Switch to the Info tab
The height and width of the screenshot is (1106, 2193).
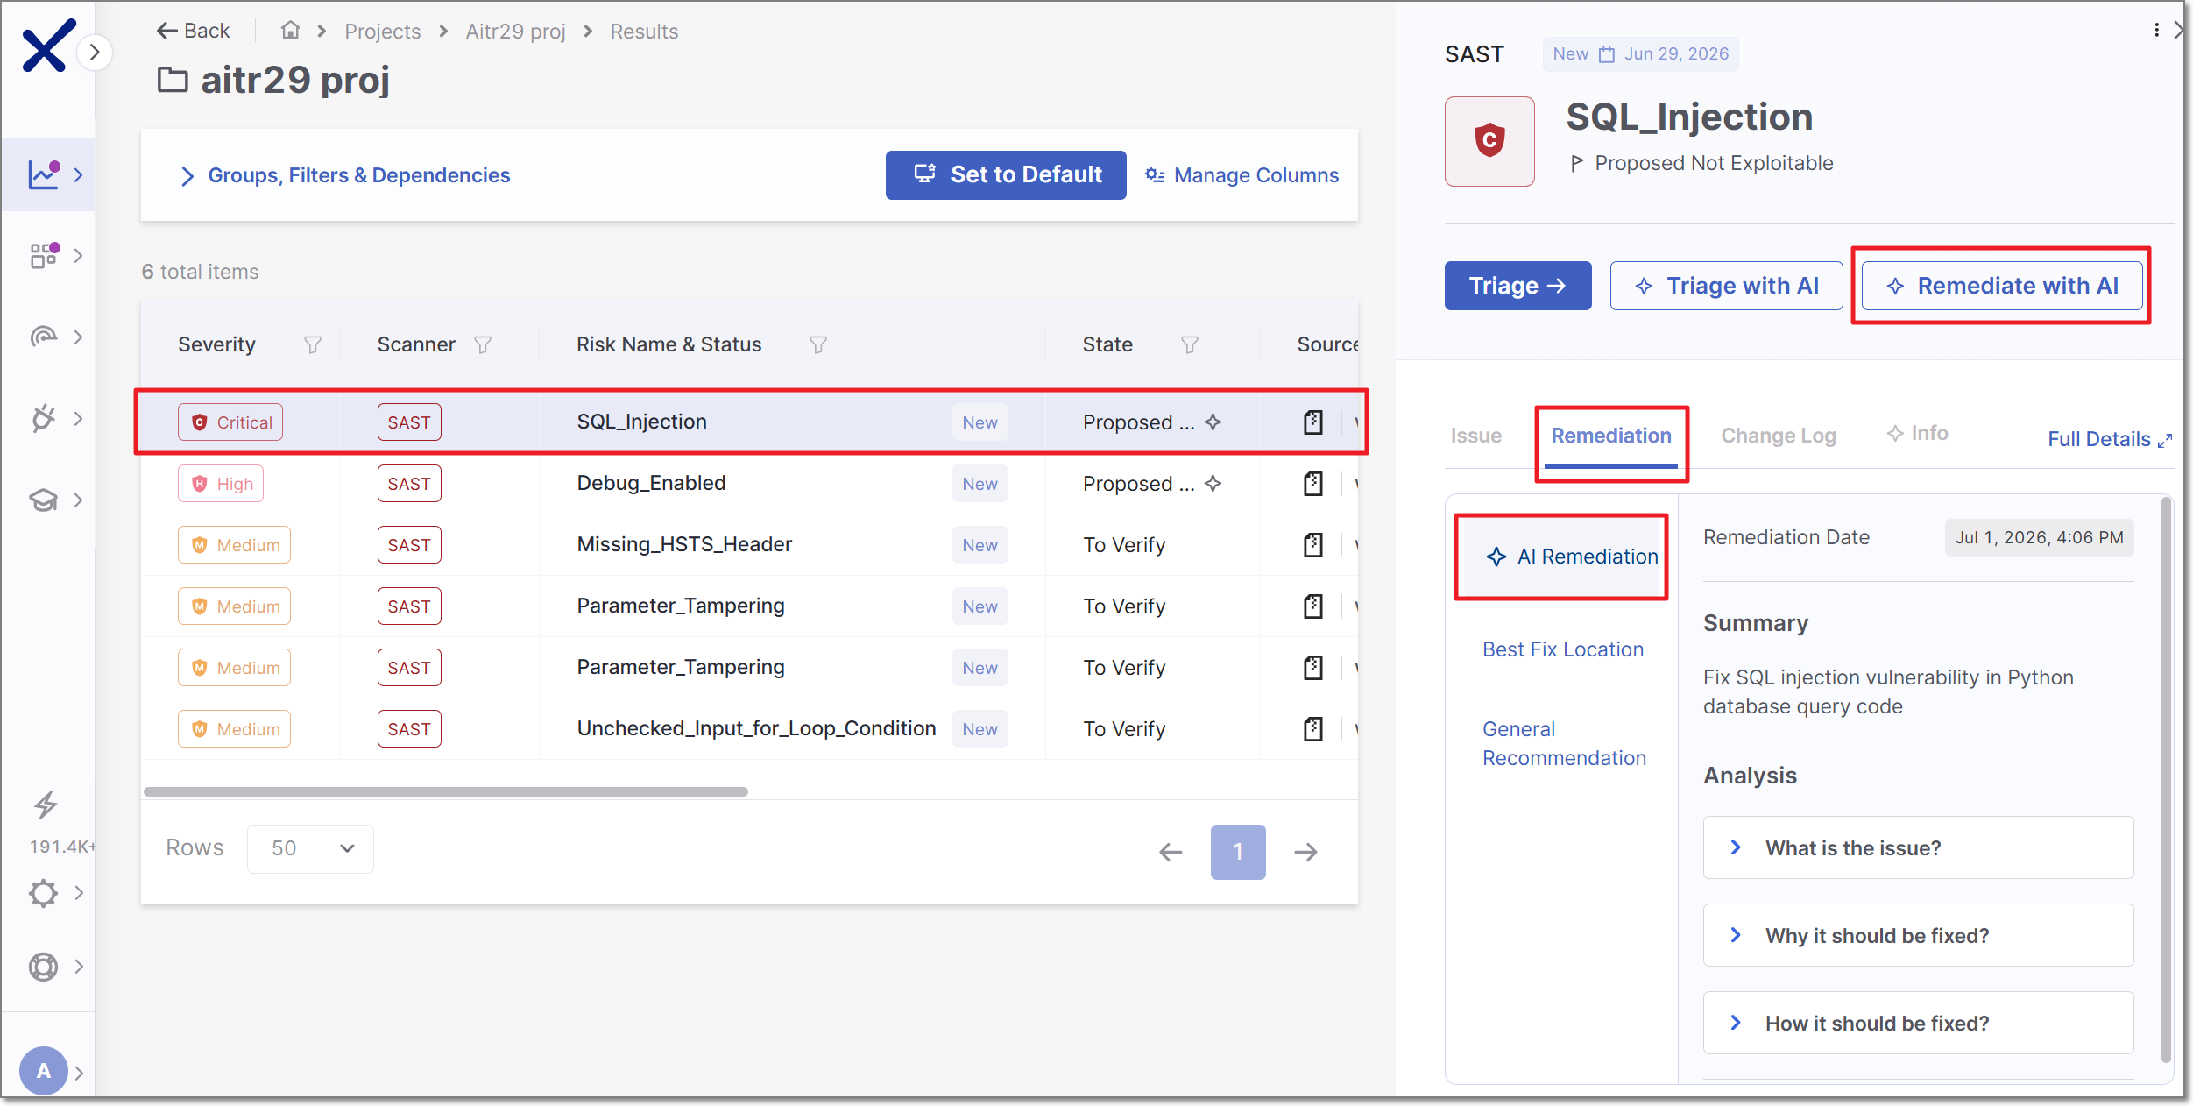(1917, 434)
